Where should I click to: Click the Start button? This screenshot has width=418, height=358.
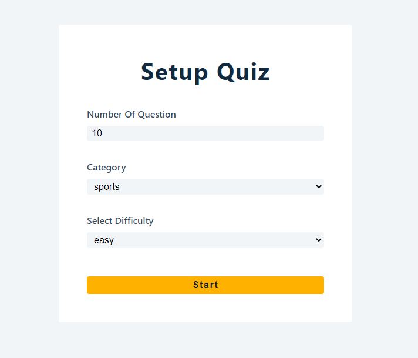205,285
